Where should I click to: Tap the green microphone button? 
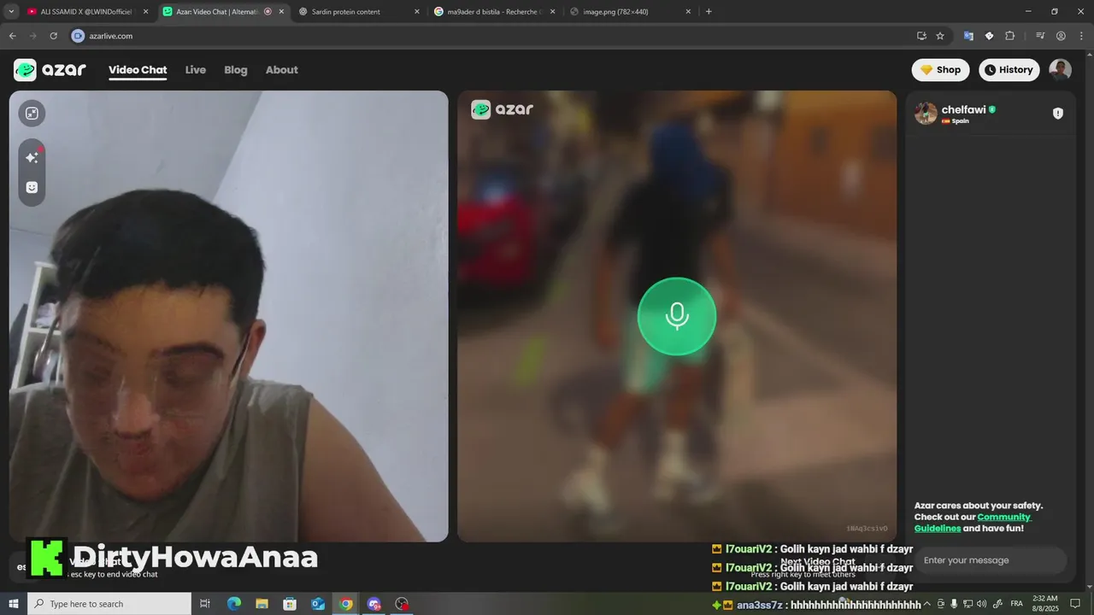677,316
